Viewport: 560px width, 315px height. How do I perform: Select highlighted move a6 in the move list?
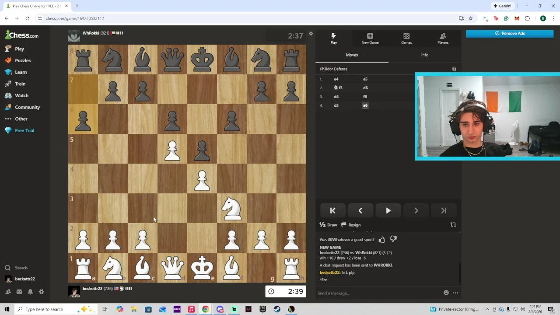[x=365, y=105]
